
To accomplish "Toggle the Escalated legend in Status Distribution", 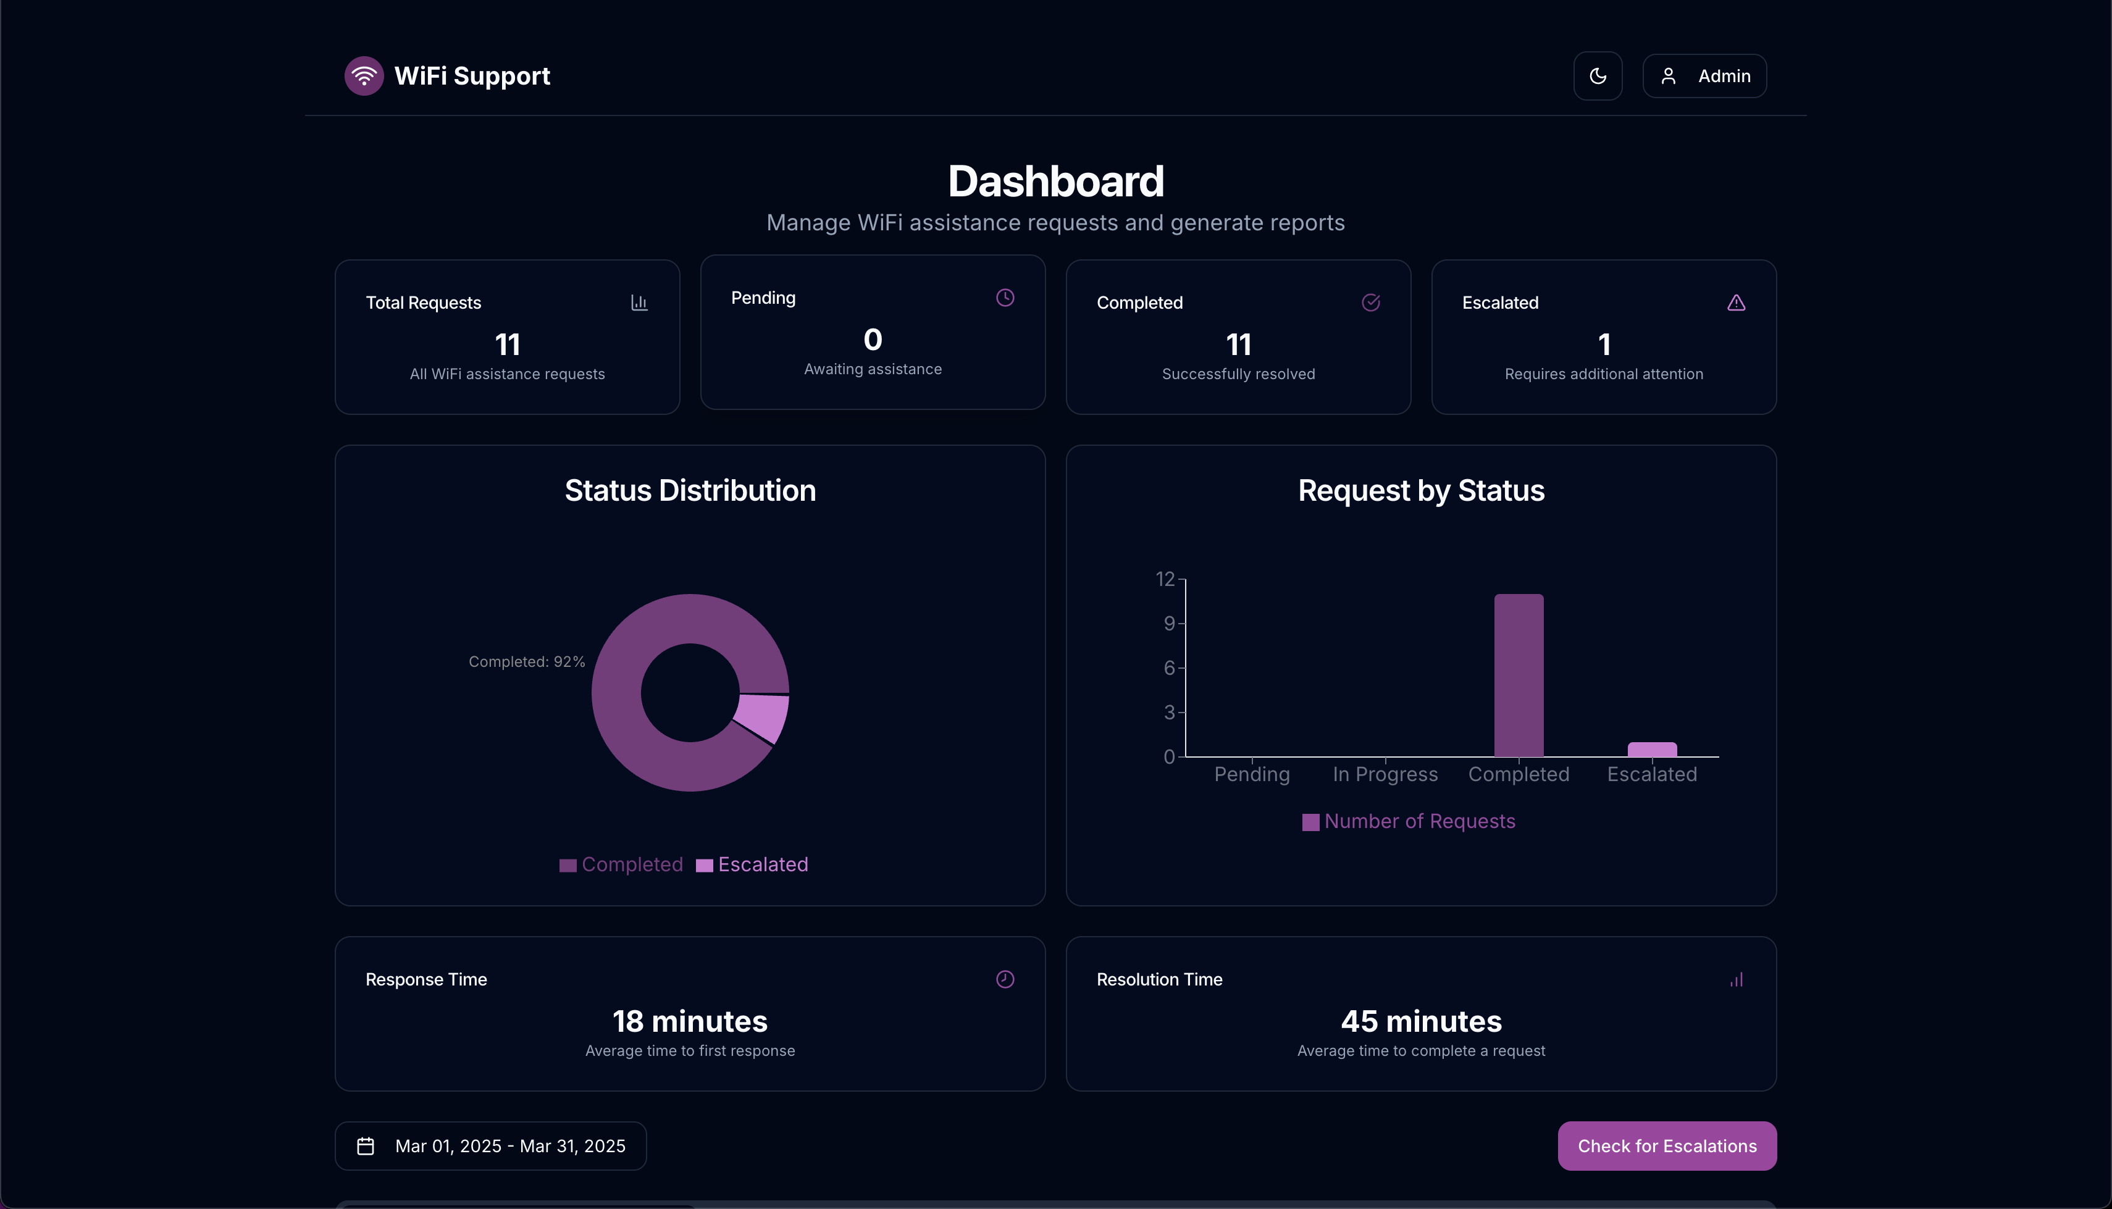I will pos(752,865).
